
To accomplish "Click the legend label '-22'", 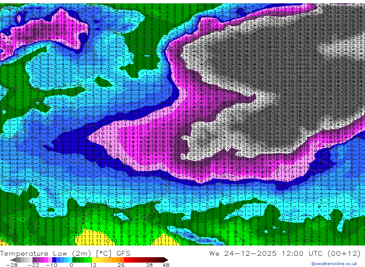I will click(x=33, y=265).
